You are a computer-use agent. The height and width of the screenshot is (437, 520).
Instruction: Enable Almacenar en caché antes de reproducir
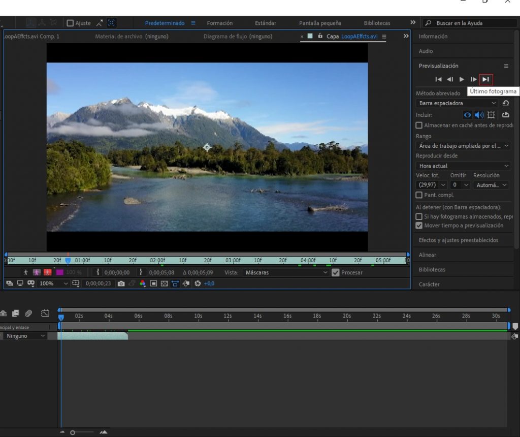[419, 126]
